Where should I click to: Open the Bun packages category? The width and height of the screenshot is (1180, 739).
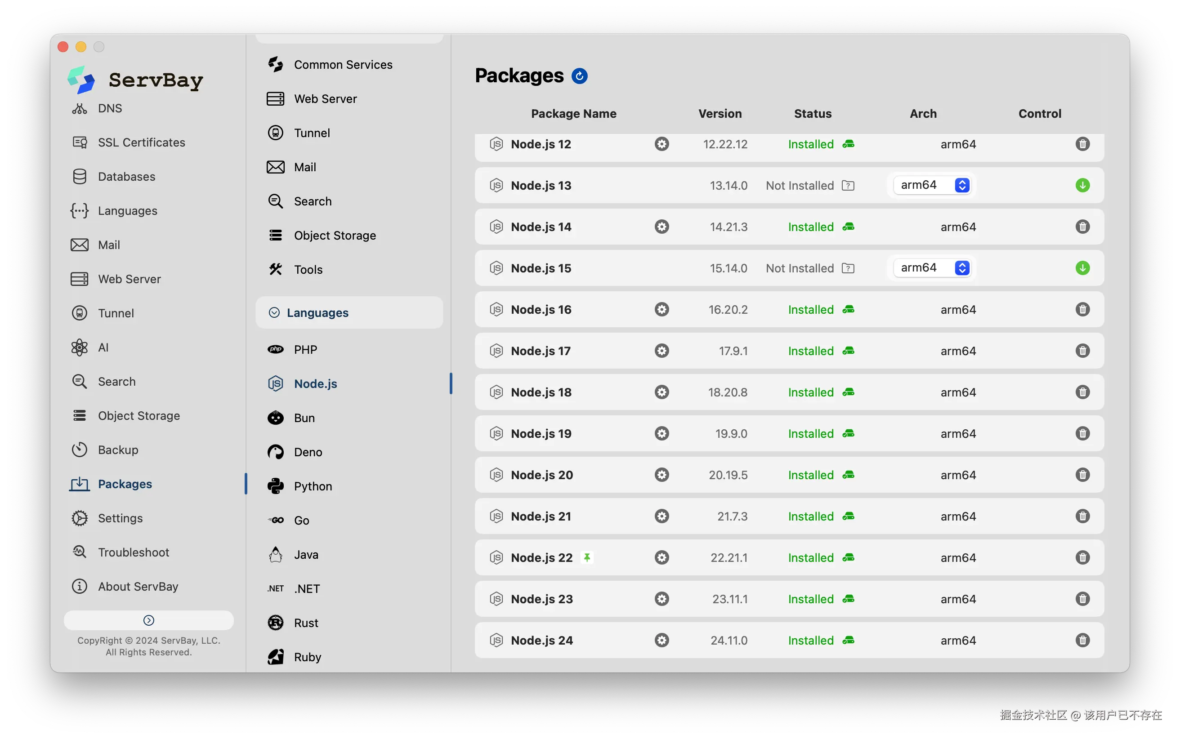(304, 418)
